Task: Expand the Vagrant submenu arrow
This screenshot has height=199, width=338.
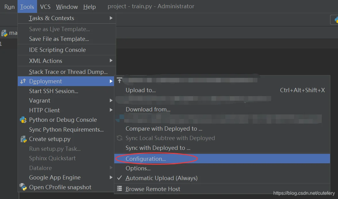Action: [x=111, y=100]
